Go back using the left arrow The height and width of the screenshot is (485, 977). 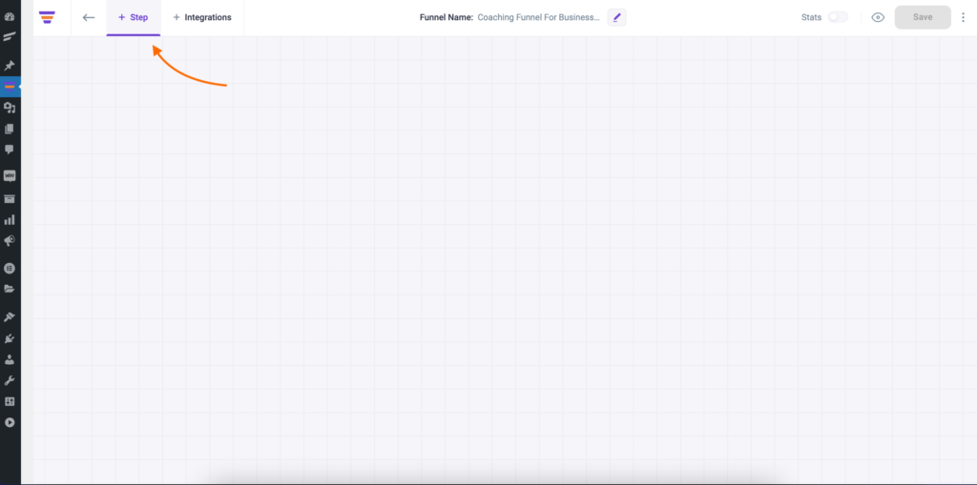[x=89, y=17]
